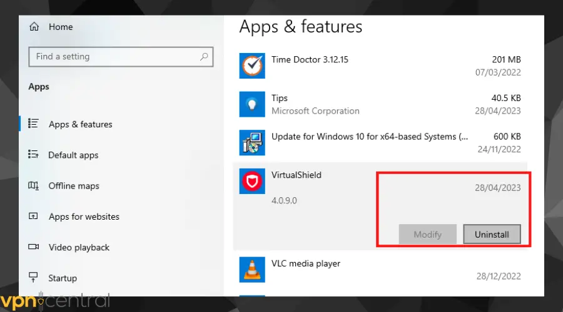
Task: Click the VLC media player cone icon
Action: [252, 270]
